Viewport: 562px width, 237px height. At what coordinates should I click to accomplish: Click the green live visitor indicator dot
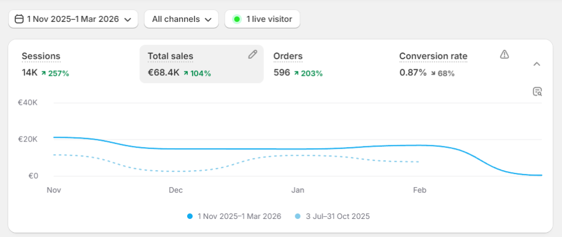click(237, 19)
